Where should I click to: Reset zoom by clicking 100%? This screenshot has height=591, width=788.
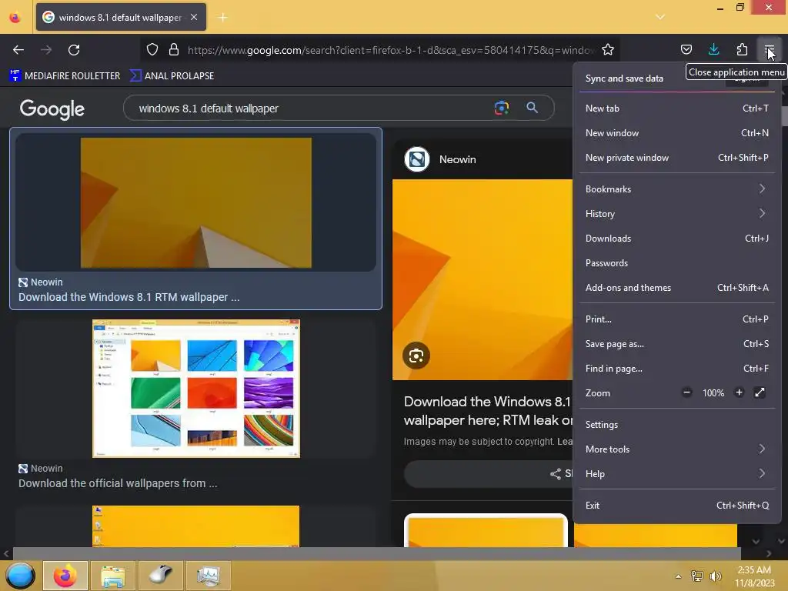713,393
